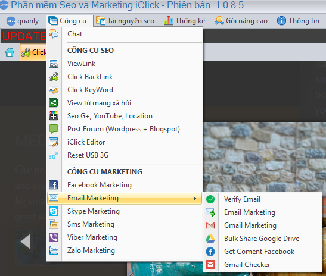This screenshot has height=276, width=326.
Task: Open the Gói nâng cao menu
Action: coord(241,21)
